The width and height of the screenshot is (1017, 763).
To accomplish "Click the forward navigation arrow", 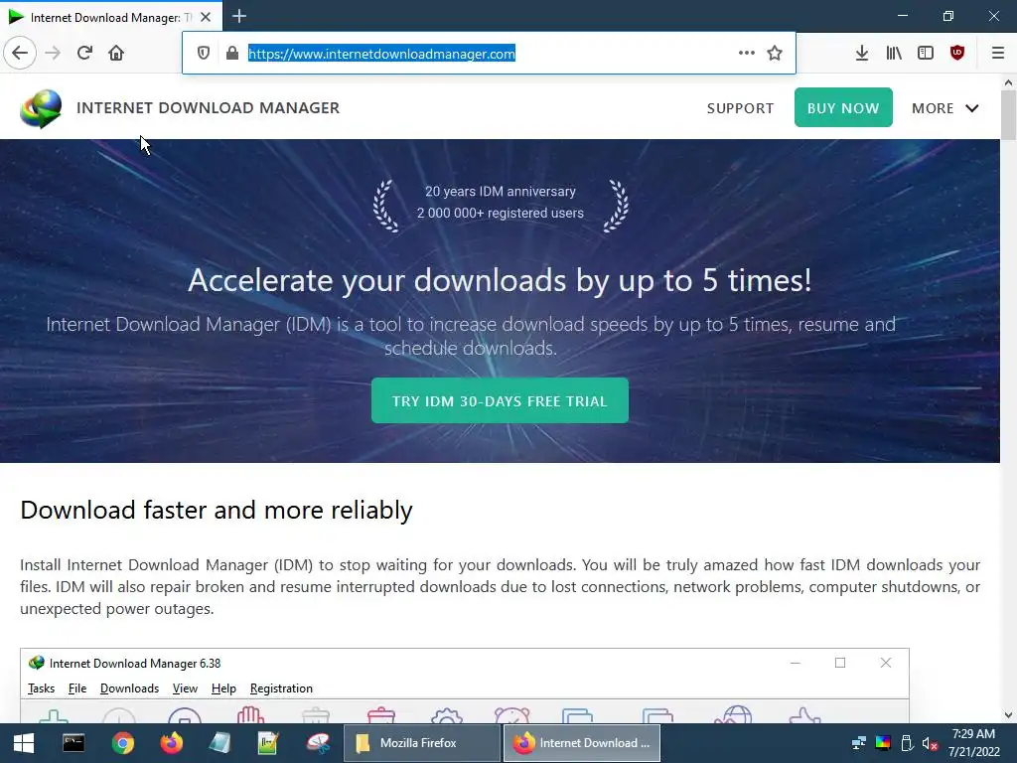I will click(54, 53).
